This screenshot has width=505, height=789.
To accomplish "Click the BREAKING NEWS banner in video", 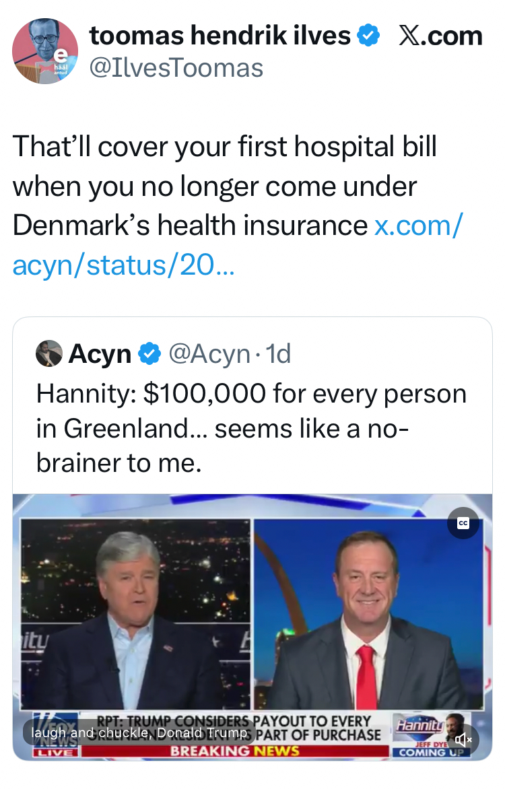I will (234, 751).
